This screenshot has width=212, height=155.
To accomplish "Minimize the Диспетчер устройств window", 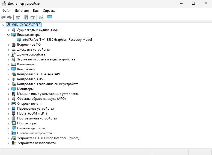I will point(181,3).
